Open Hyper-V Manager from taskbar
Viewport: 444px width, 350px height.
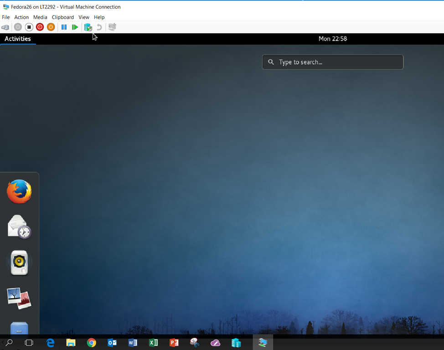coord(236,343)
